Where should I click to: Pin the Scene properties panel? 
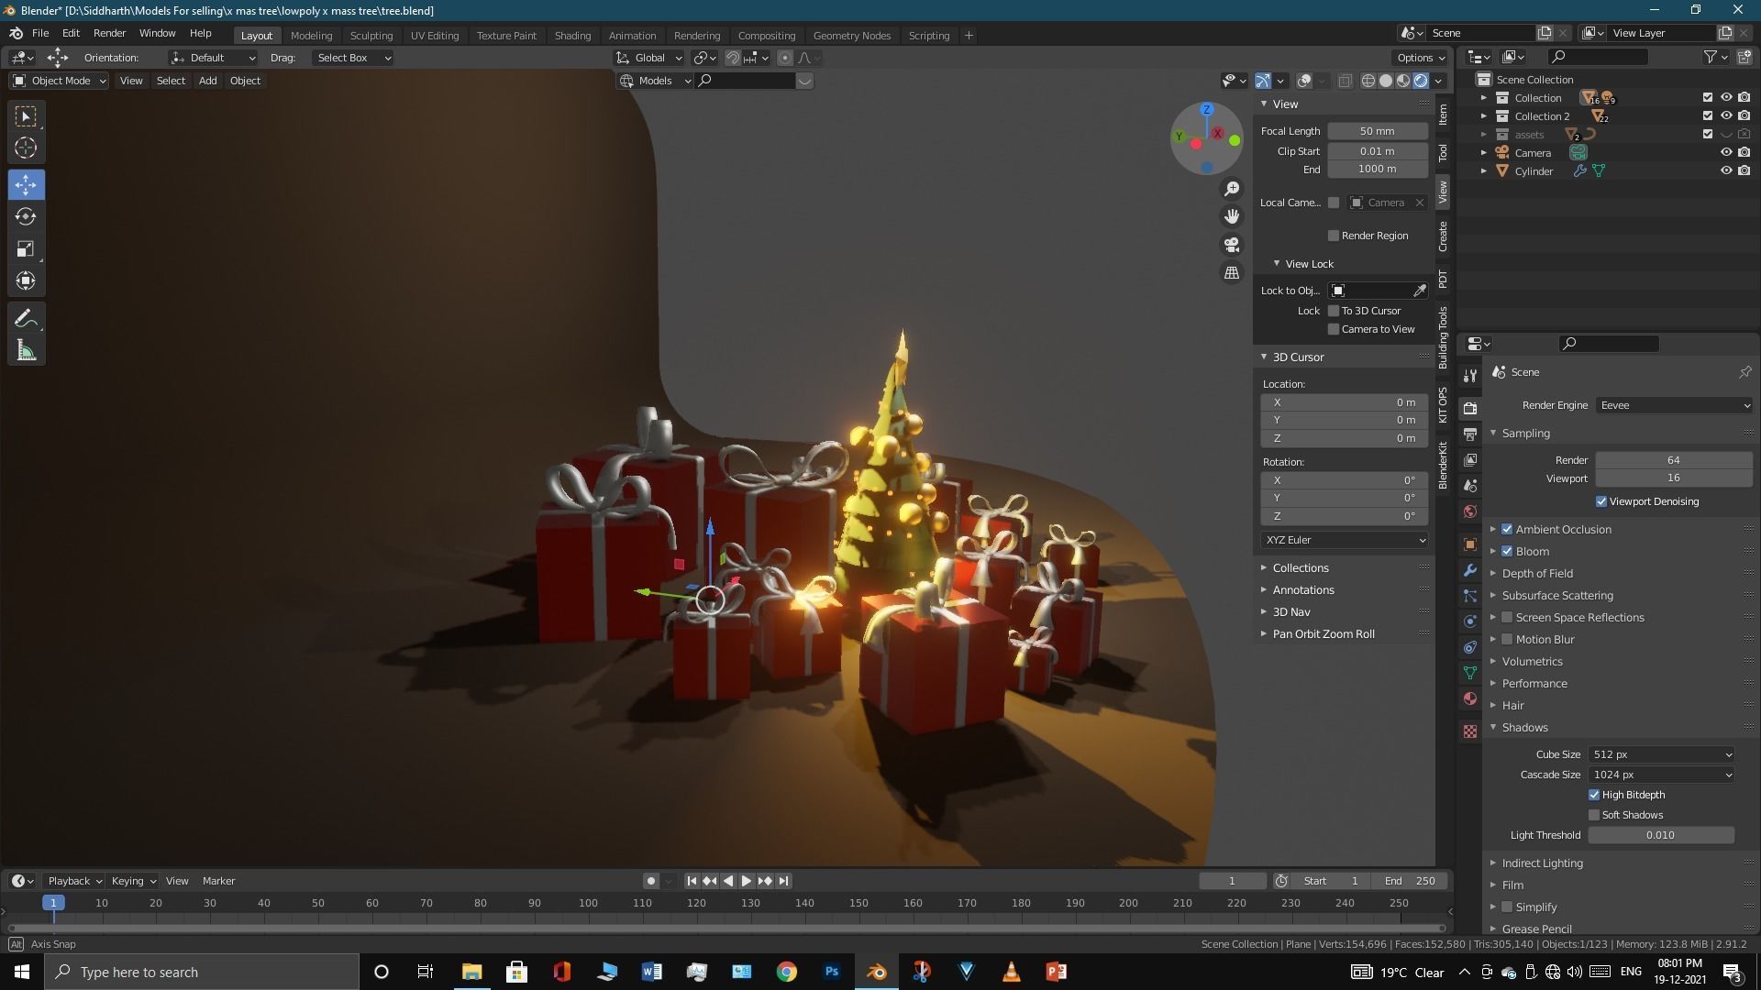coord(1744,372)
